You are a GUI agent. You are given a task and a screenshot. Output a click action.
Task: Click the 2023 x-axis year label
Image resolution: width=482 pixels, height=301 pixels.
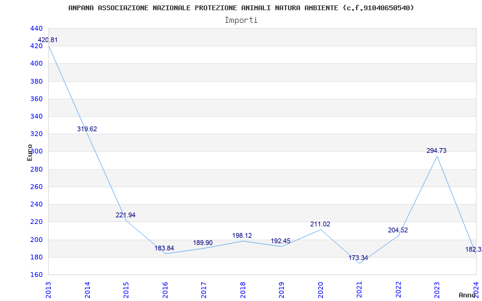point(437,290)
